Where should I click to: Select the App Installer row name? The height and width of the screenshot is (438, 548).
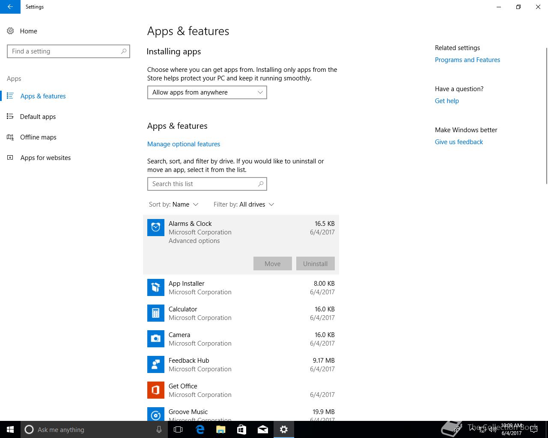click(x=186, y=284)
